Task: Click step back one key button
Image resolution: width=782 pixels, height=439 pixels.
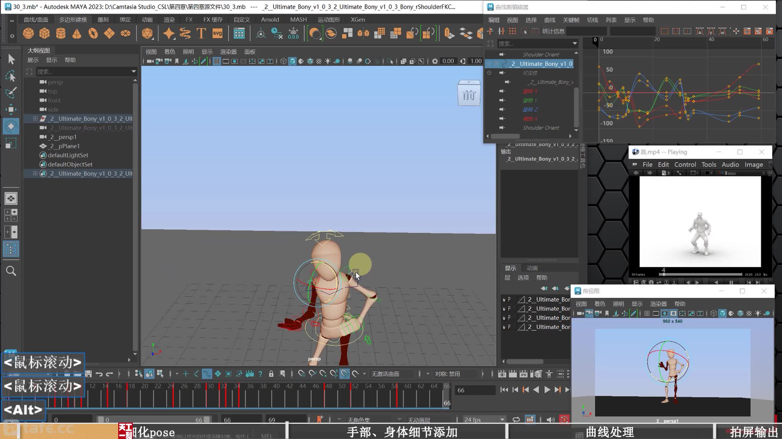Action: 525,390
